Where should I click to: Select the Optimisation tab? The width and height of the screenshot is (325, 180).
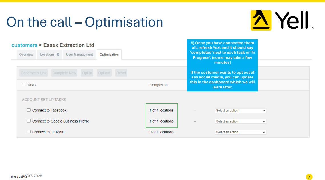[x=109, y=55]
